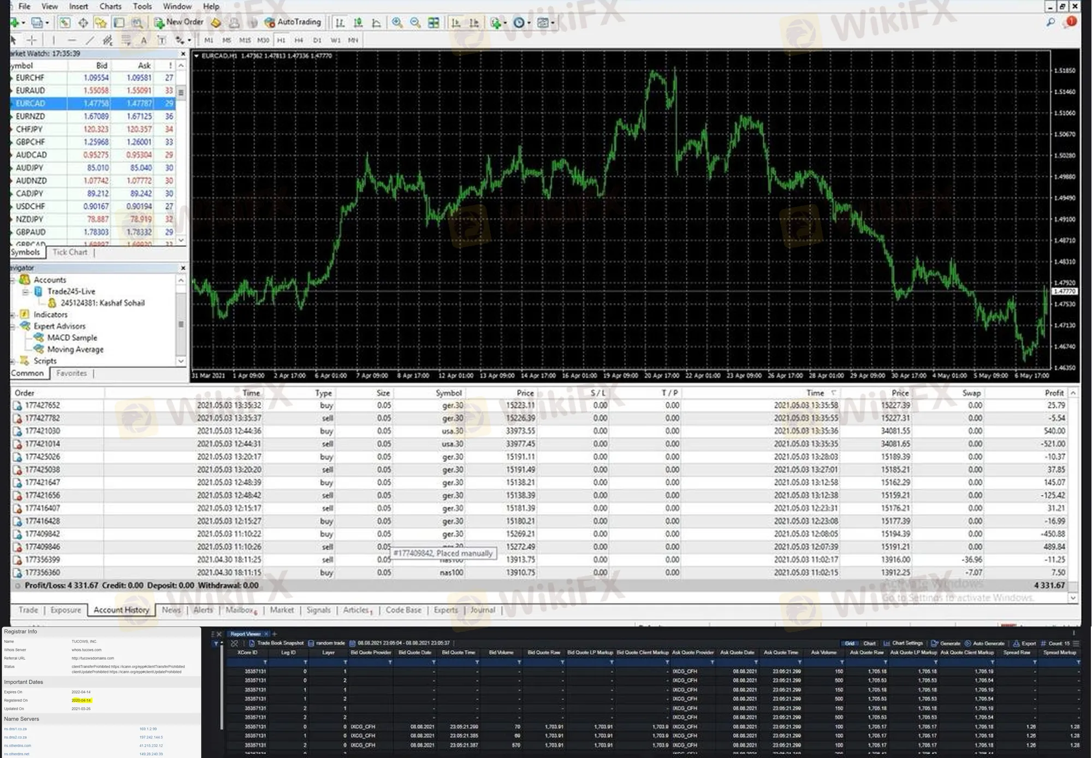Open the Tick Chart tab in Market Watch
This screenshot has height=758, width=1092.
[70, 252]
